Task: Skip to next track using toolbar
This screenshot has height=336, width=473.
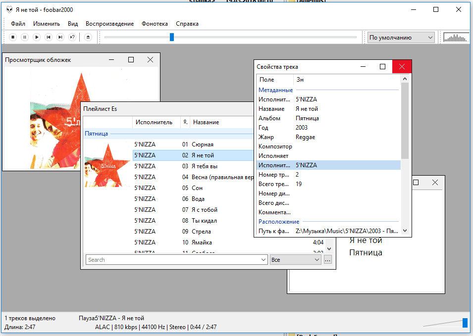Action: [60, 37]
